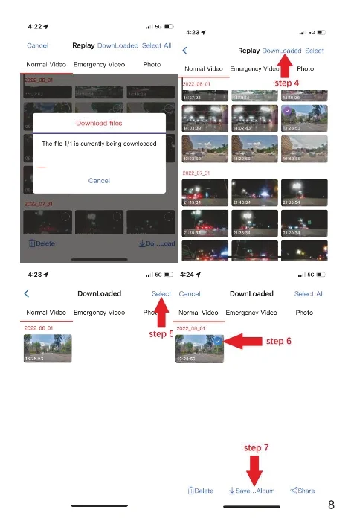This screenshot has height=527, width=351.
Task: Click Cancel in Download files dialog
Action: pos(99,181)
